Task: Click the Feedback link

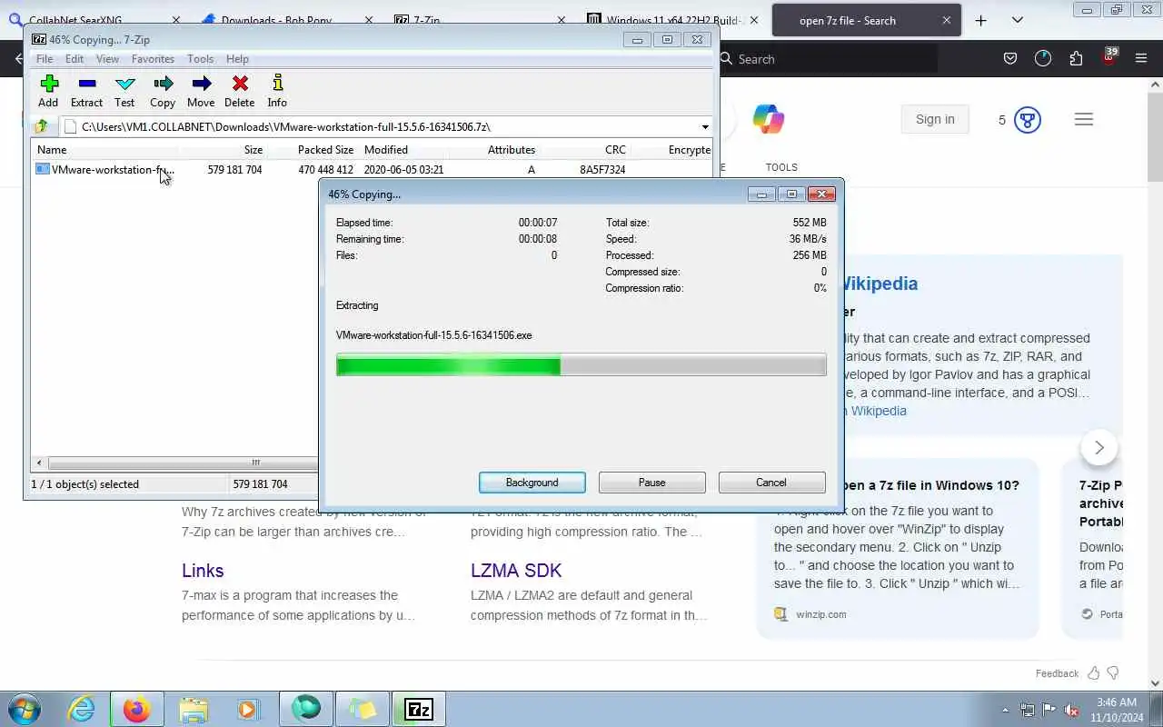Action: click(1057, 673)
